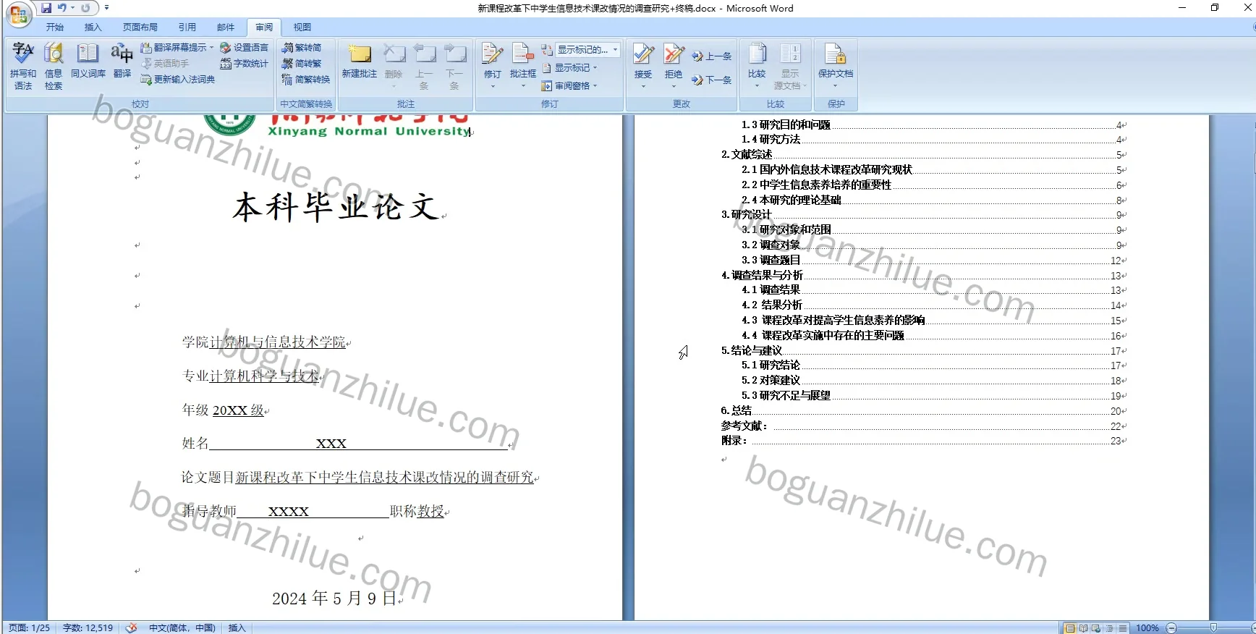Convert text with 繁转简
The height and width of the screenshot is (634, 1256).
coord(302,48)
